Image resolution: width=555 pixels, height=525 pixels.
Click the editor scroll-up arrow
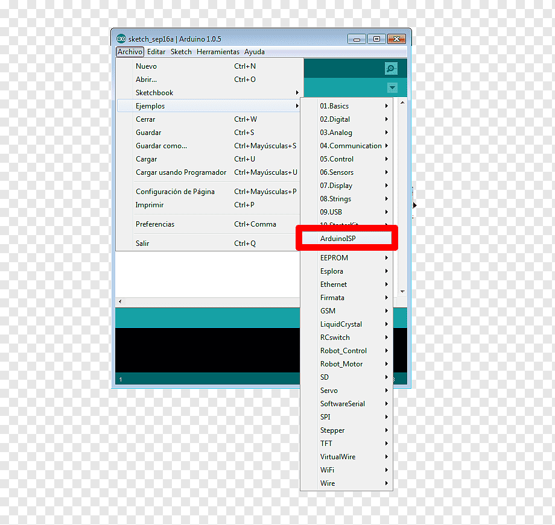pyautogui.click(x=402, y=102)
